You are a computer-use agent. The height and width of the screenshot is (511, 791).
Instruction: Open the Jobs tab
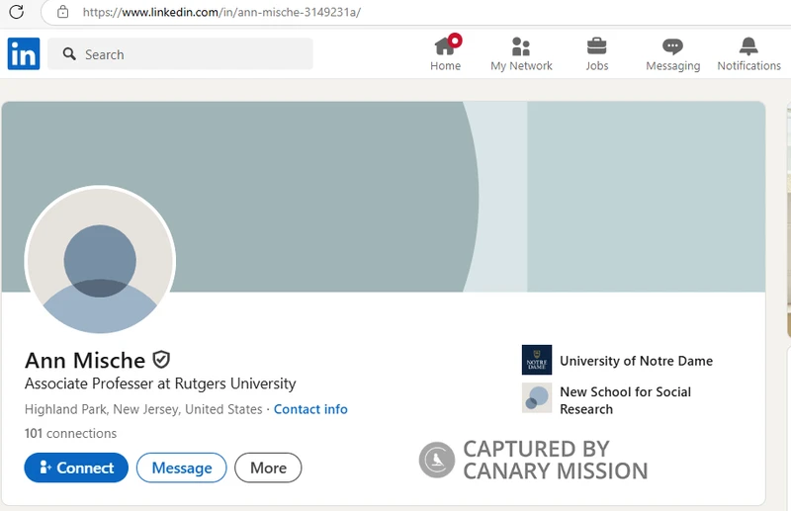point(597,54)
